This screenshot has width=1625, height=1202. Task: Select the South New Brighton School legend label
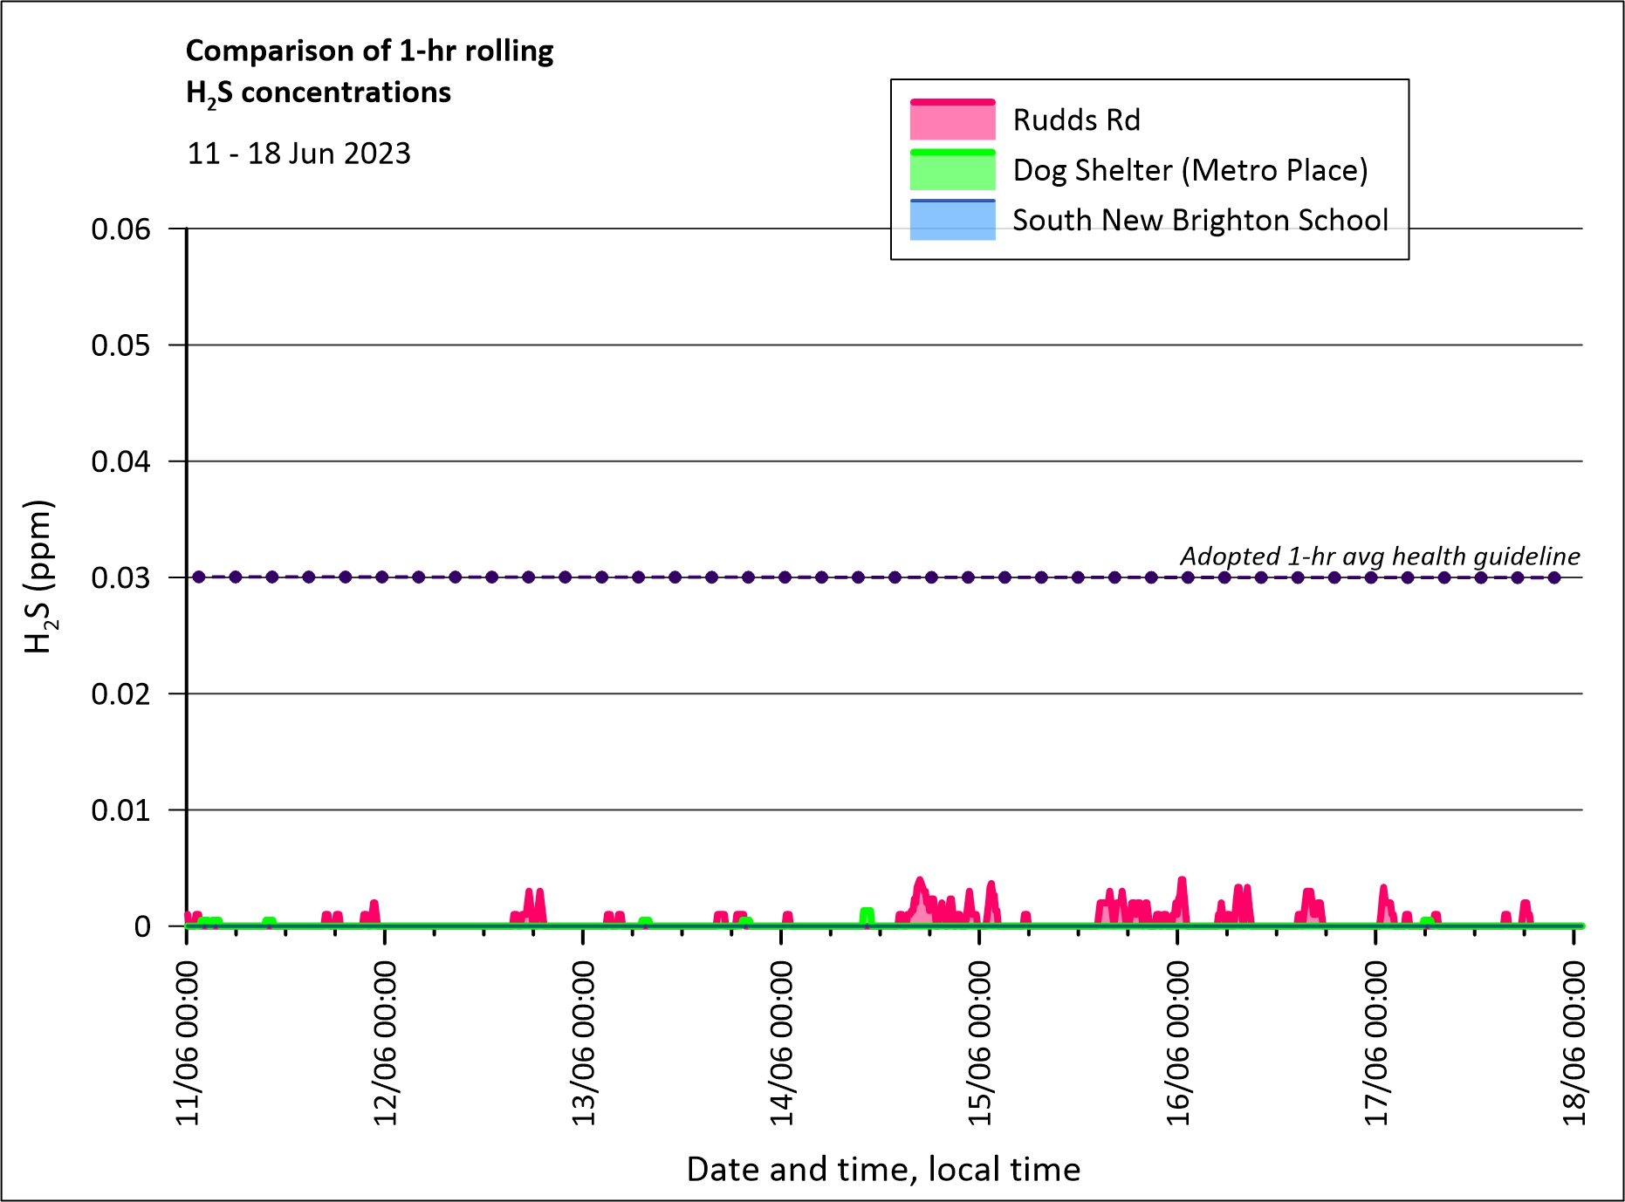coord(1200,220)
